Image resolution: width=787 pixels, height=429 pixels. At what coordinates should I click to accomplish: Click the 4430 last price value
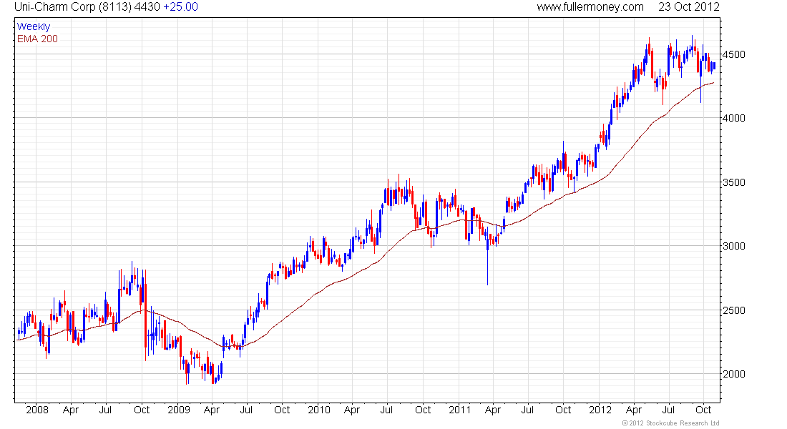(147, 7)
